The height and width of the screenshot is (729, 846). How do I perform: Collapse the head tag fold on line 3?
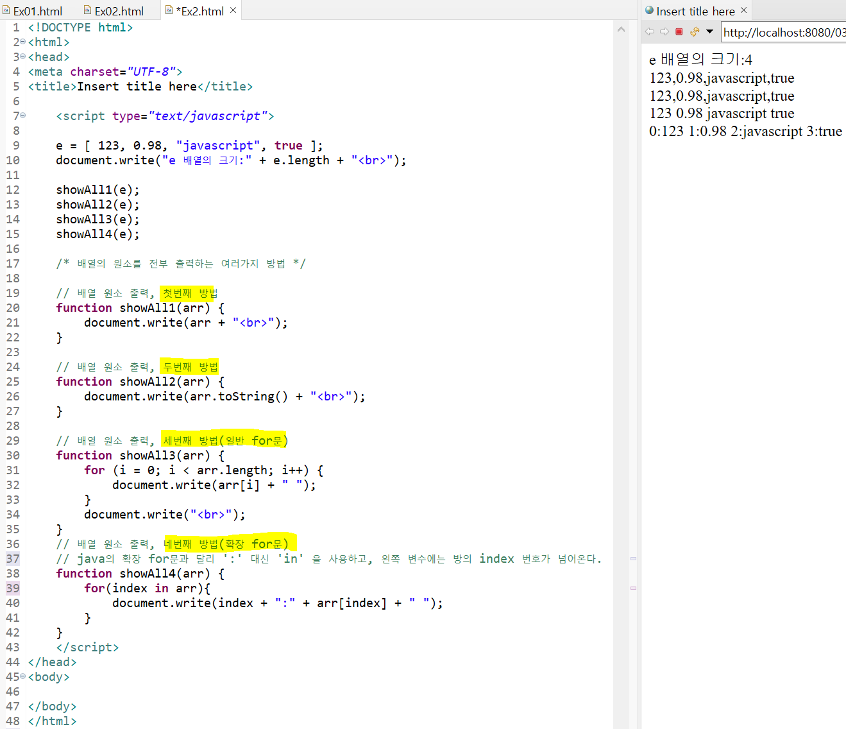point(23,56)
